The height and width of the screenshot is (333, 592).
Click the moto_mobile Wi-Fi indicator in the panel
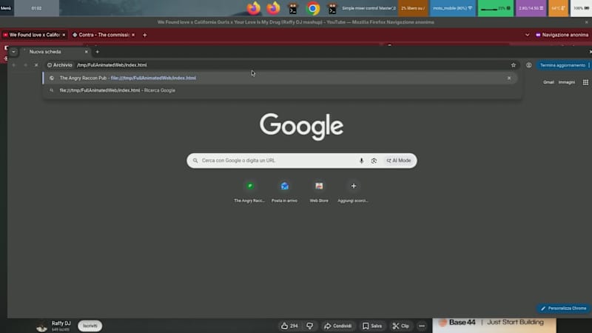pyautogui.click(x=452, y=8)
